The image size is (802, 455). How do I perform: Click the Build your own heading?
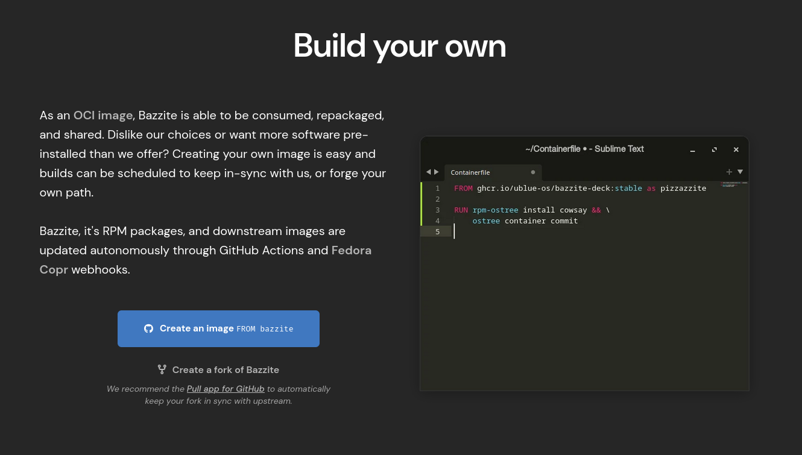pos(400,46)
